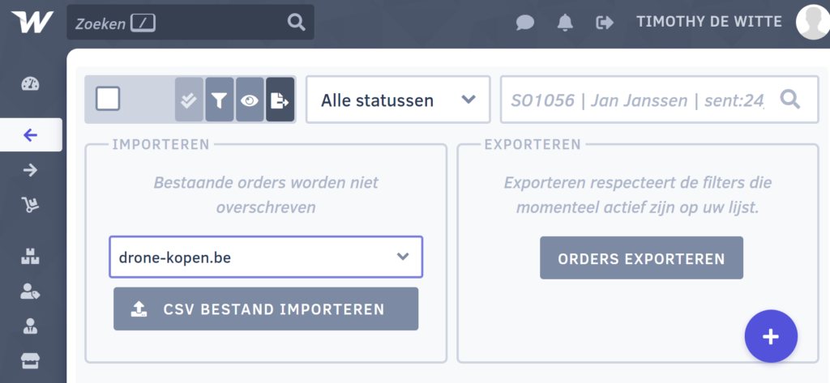Expand the Alle statussen dropdown
The image size is (830, 383).
[398, 100]
